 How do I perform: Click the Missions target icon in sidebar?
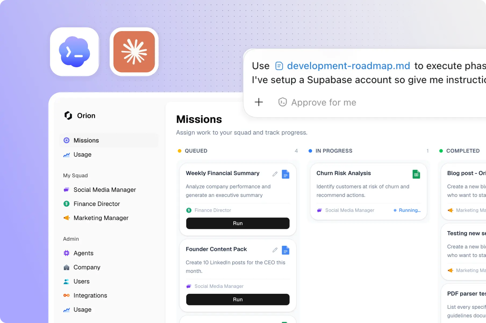[66, 140]
